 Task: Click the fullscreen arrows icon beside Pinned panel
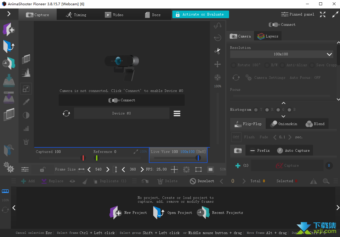[x=323, y=15]
